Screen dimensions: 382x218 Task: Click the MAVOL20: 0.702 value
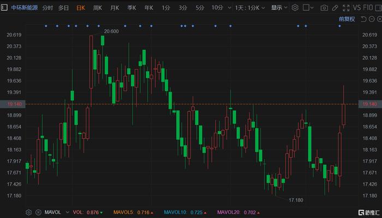click(238, 213)
